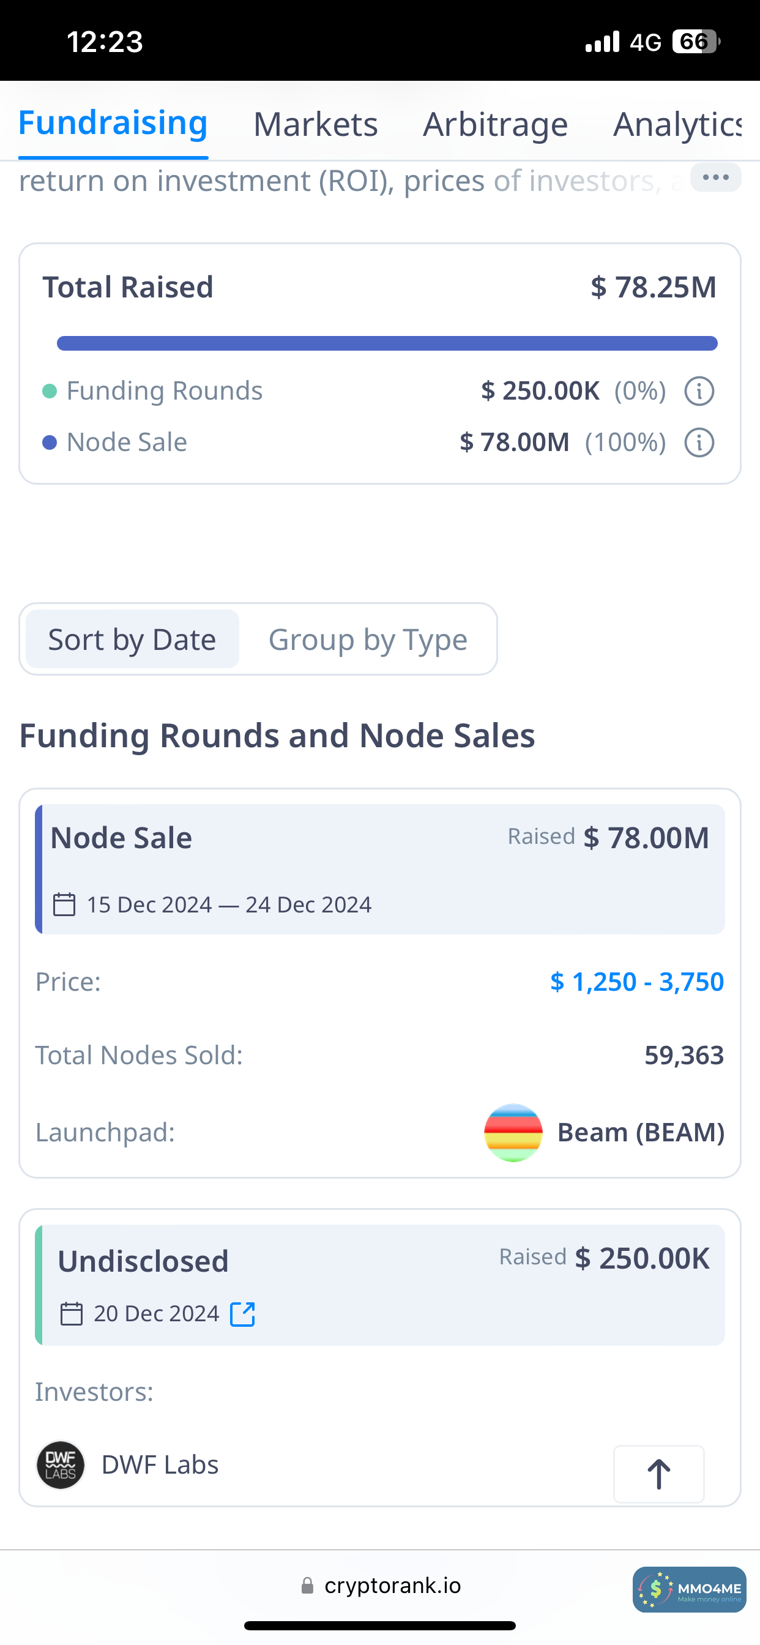Switch to Group by Type view
This screenshot has height=1645, width=760.
pos(368,640)
